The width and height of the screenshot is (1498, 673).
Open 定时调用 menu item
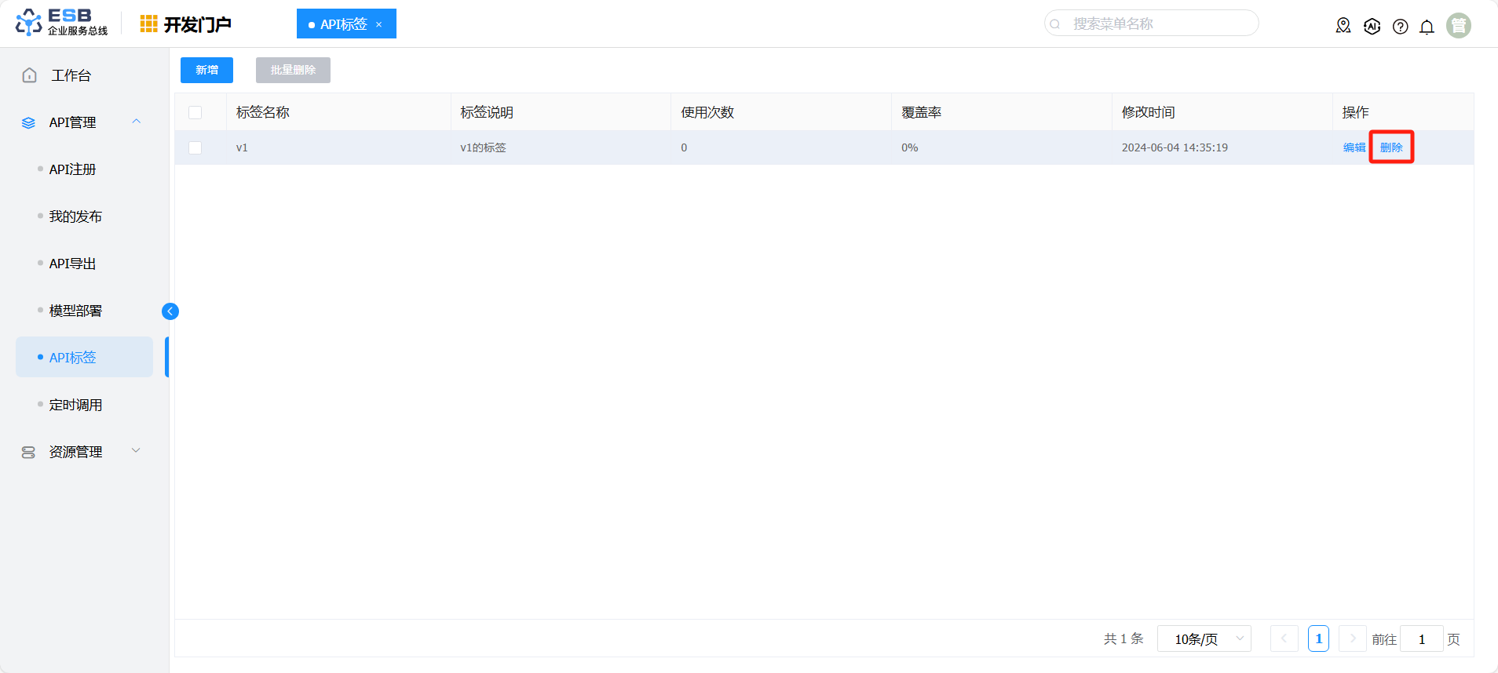click(75, 405)
